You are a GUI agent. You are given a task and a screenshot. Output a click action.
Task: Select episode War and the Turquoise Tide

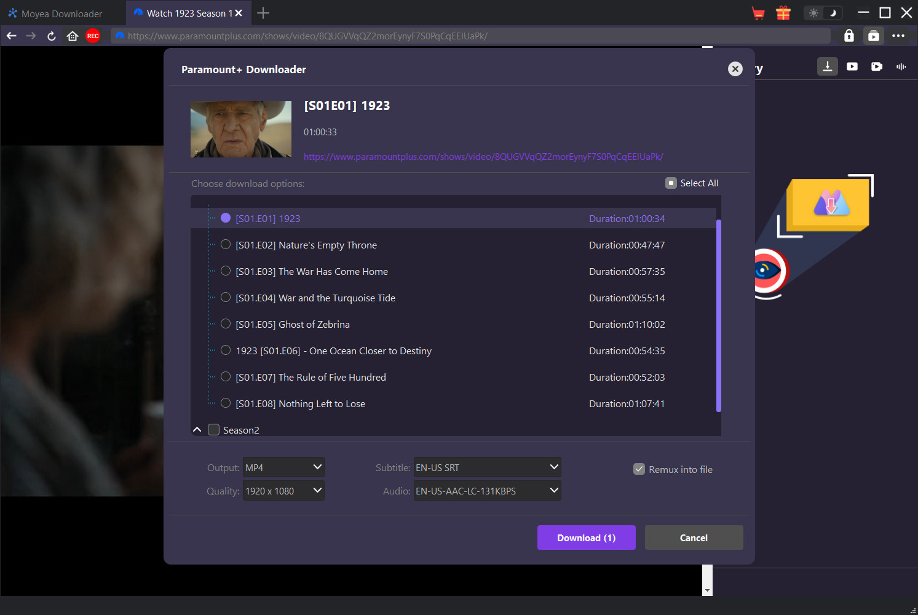226,297
